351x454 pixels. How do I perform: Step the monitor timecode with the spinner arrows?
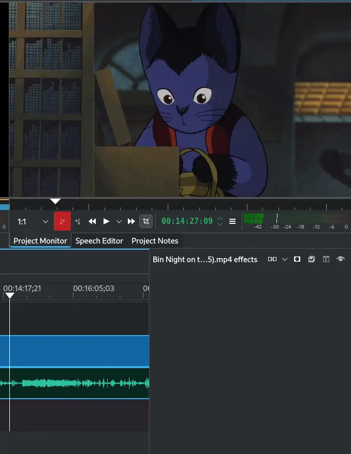(220, 221)
